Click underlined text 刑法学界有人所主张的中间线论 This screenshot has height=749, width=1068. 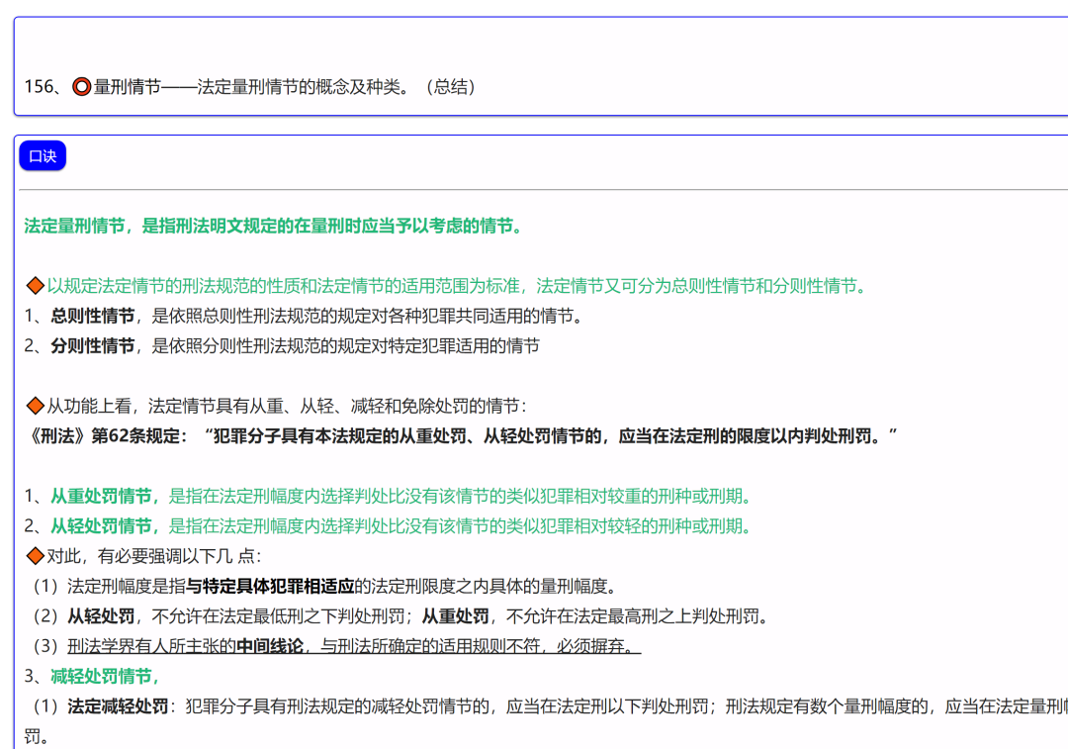[354, 646]
